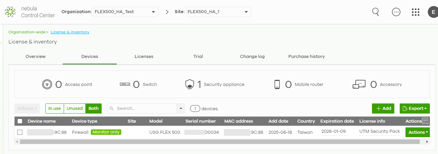Click the arrow between Organization and Site

167,12
